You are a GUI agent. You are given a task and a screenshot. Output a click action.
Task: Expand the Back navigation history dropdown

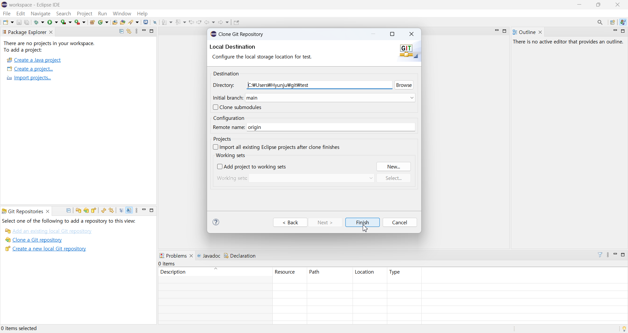point(214,22)
